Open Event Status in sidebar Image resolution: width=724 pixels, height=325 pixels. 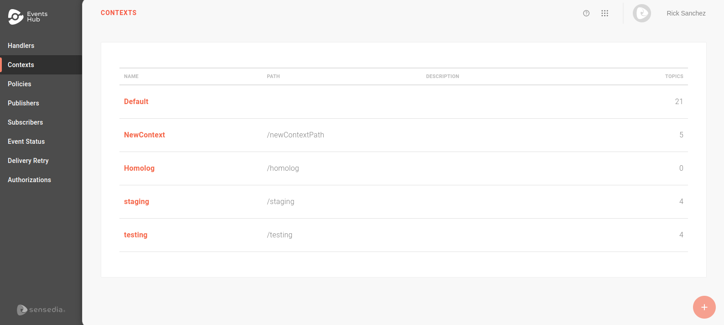coord(26,142)
